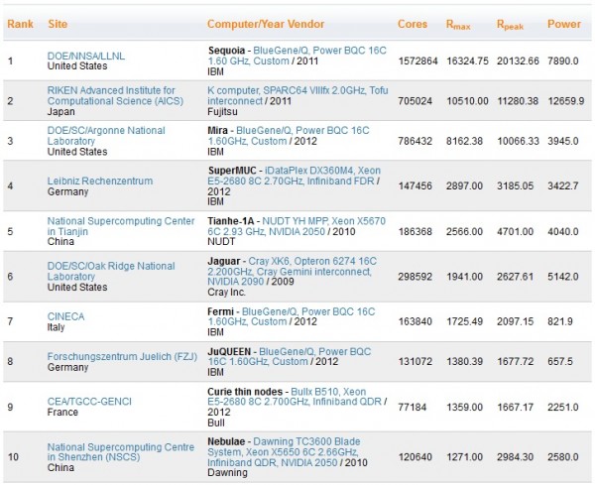Select Mira cores value 786432
This screenshot has width=595, height=485.
point(416,141)
